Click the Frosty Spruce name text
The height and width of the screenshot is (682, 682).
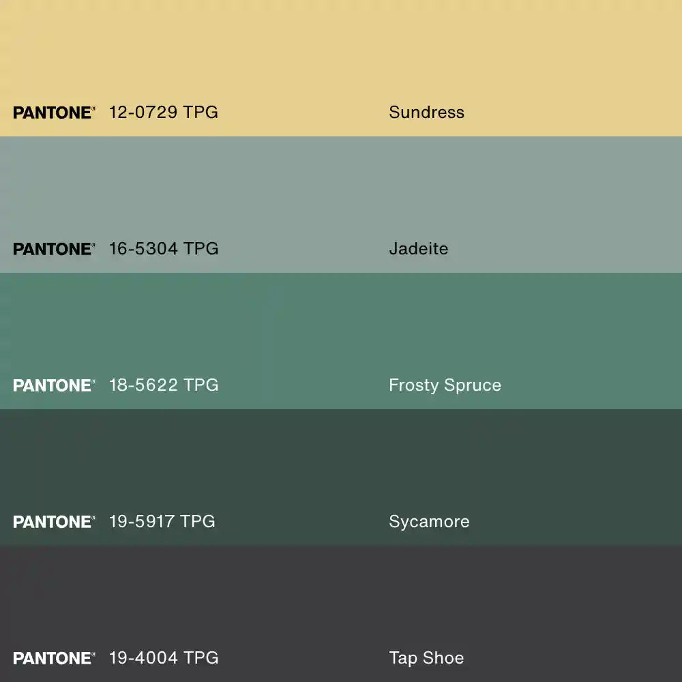(445, 385)
